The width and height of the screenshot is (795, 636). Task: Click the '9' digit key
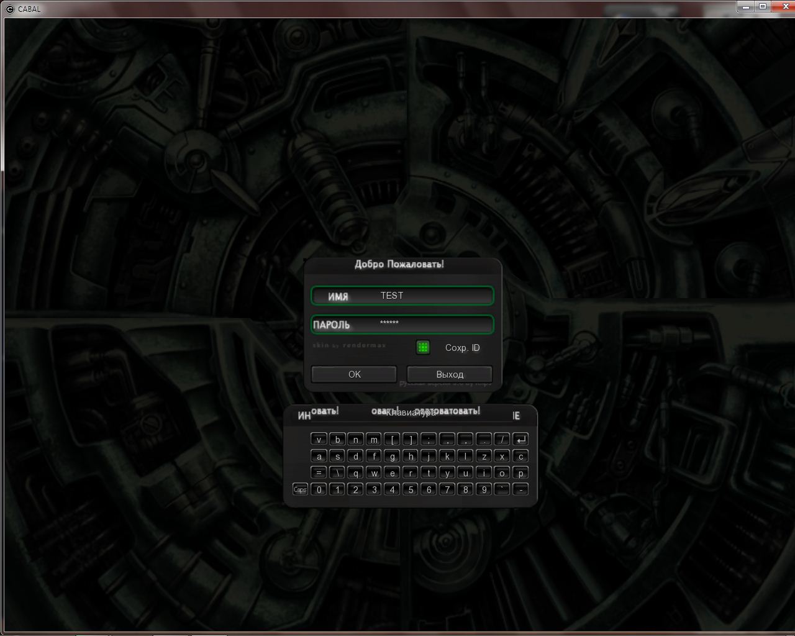(484, 489)
